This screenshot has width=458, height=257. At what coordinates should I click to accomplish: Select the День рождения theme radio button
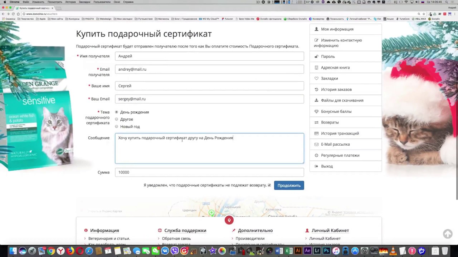pyautogui.click(x=117, y=112)
